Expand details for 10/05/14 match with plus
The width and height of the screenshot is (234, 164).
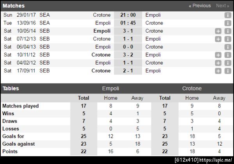[218, 31]
